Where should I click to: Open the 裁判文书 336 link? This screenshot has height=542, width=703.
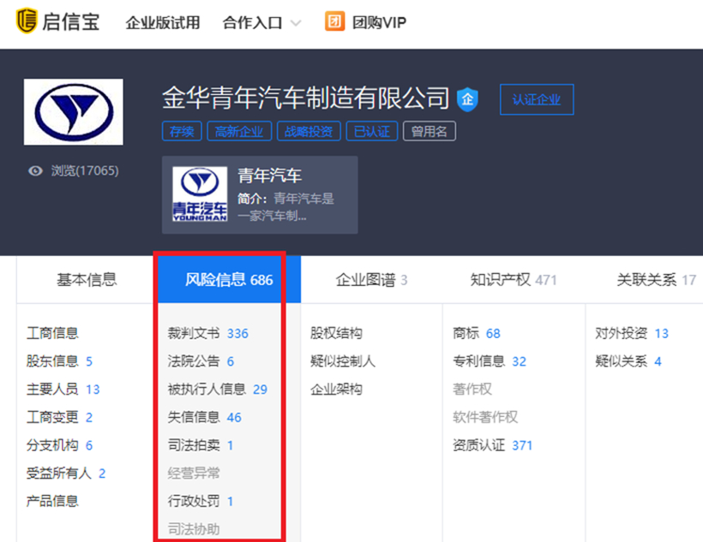pos(208,333)
